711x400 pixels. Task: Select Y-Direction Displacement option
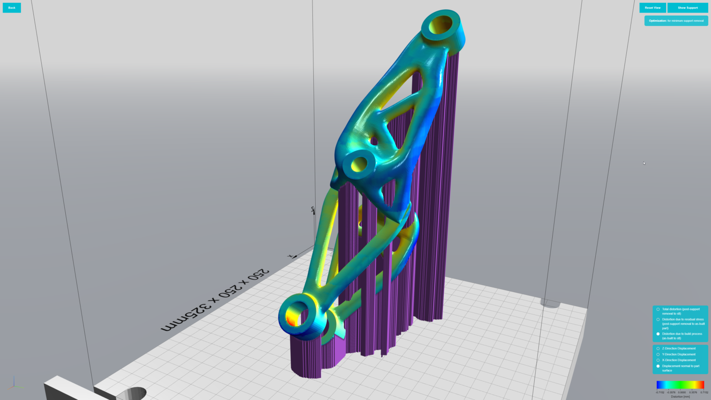point(658,355)
